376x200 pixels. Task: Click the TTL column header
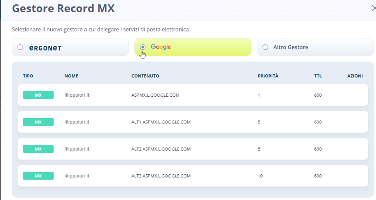click(318, 76)
